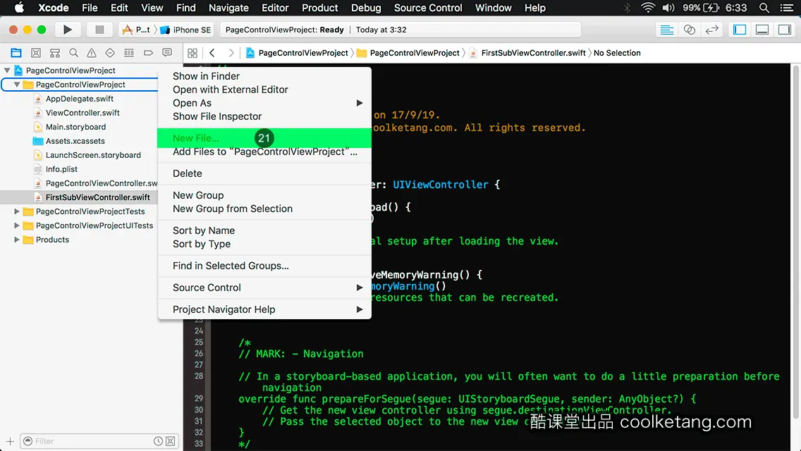
Task: Open the Source Control navigator
Action: point(36,53)
